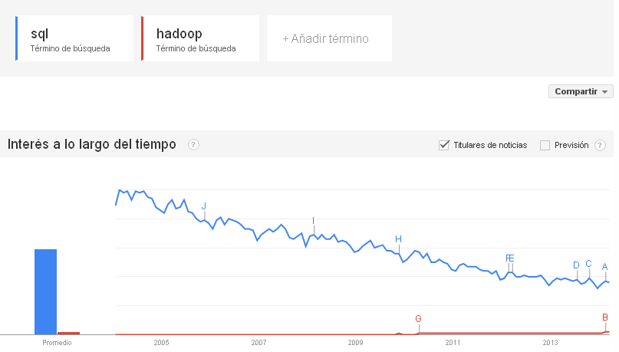Select the sql search term box
619x352 pixels.
(74, 38)
